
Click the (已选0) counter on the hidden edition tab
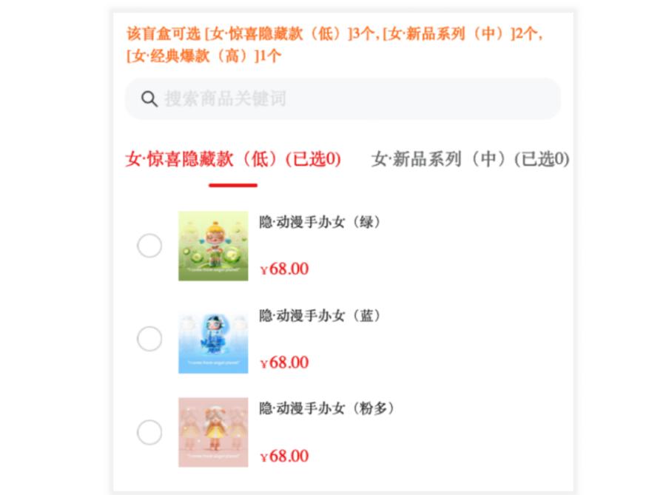317,159
